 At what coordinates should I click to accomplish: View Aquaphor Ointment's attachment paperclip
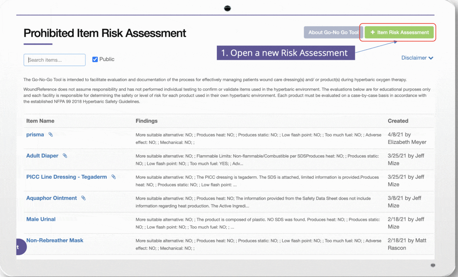83,198
